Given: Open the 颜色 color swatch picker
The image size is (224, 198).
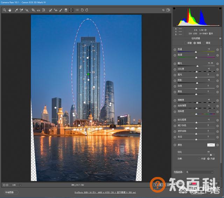Looking at the screenshot, I should pos(211,145).
